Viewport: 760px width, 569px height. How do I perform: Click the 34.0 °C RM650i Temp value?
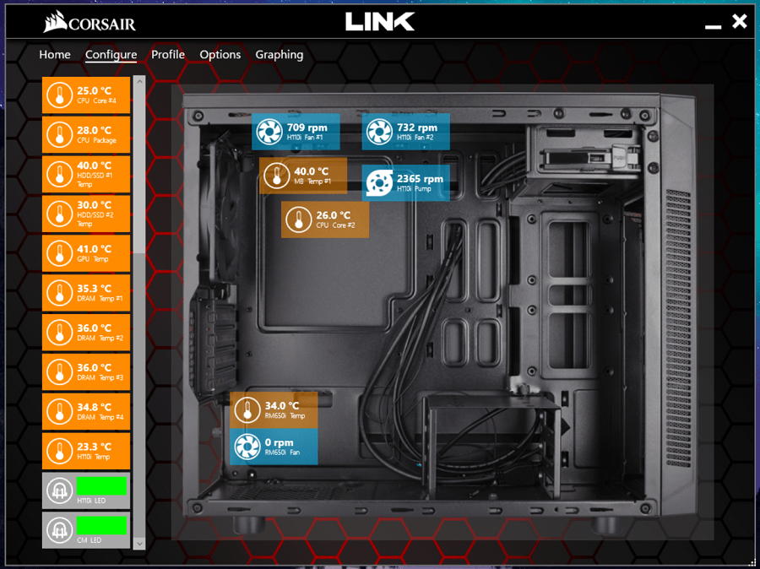pos(281,406)
